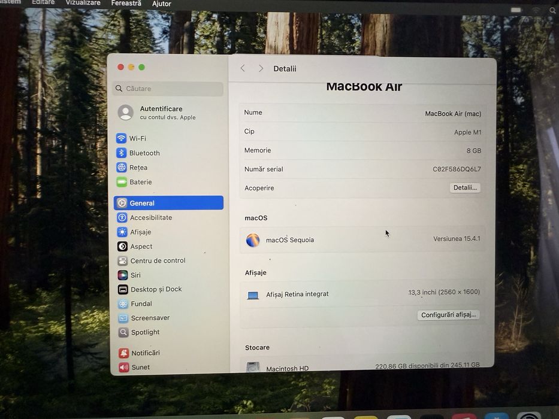Click the battery icon in menu bar
This screenshot has width=559, height=419.
[516, 10]
